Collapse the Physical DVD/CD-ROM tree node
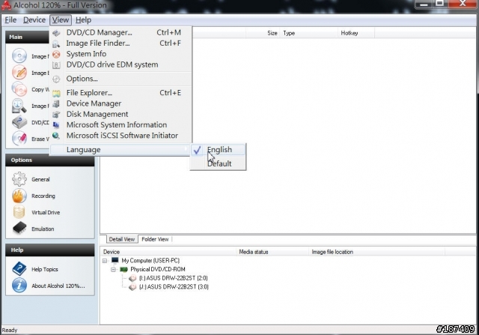Viewport: 479px width, 335px height. pyautogui.click(x=113, y=270)
